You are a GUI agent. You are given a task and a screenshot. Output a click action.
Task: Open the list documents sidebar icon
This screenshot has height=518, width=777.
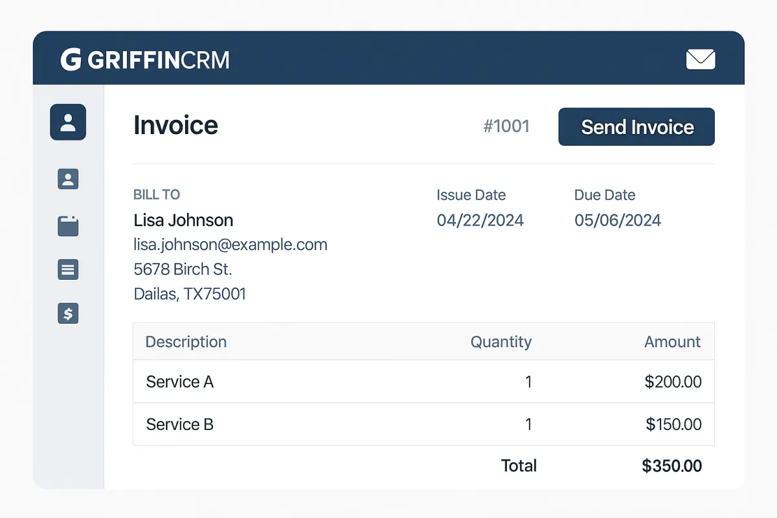68,269
